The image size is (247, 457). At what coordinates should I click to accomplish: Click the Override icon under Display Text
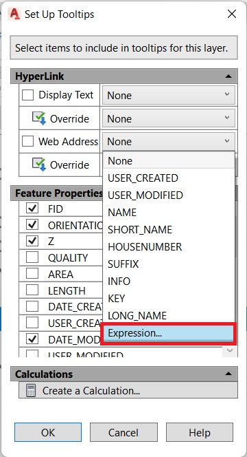pyautogui.click(x=39, y=118)
